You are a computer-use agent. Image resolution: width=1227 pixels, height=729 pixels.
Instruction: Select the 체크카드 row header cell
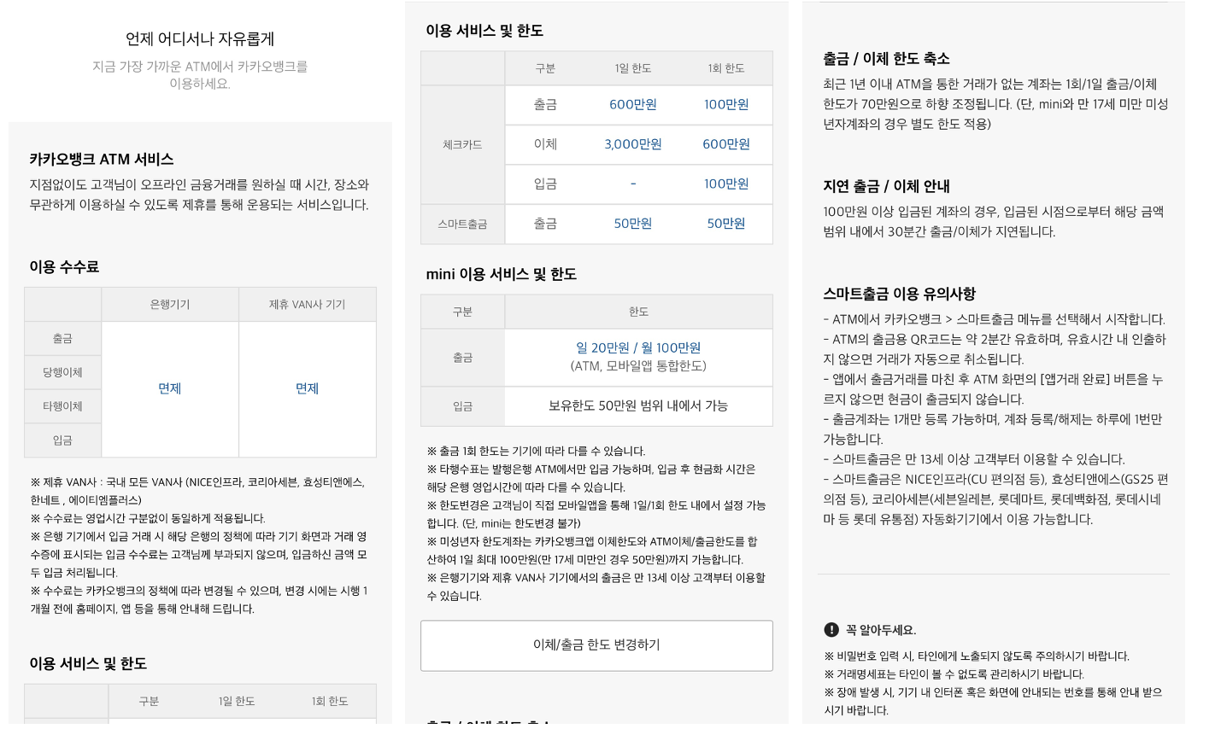click(x=462, y=145)
